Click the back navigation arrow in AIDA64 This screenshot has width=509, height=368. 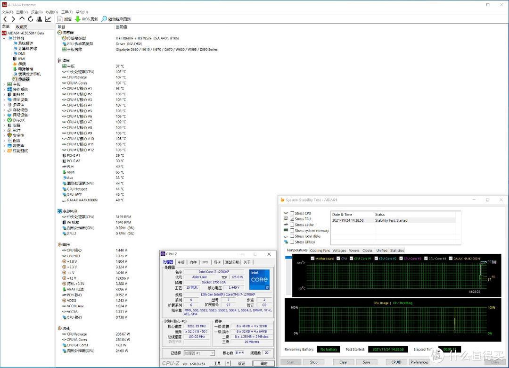pyautogui.click(x=4, y=18)
